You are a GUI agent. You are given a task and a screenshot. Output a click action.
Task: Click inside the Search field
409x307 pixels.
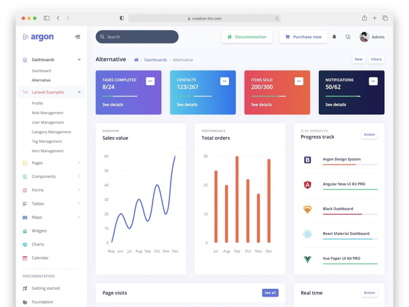137,37
